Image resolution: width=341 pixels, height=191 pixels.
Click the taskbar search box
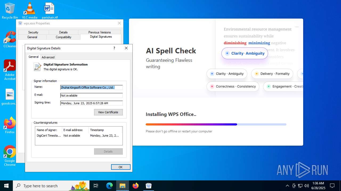point(51,186)
